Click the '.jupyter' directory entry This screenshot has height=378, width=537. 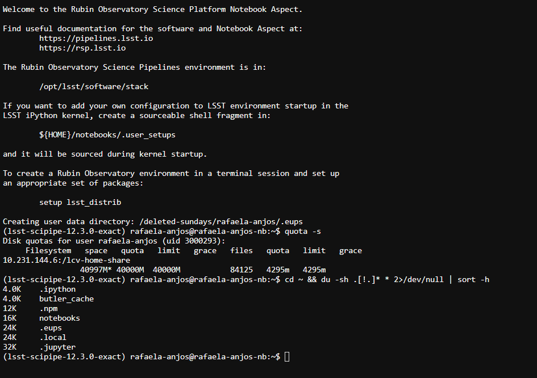(57, 347)
